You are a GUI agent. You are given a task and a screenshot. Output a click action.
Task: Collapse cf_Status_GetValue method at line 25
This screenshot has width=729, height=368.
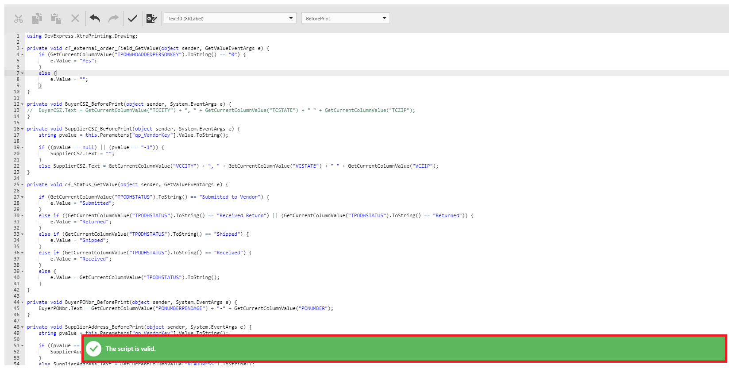click(23, 185)
